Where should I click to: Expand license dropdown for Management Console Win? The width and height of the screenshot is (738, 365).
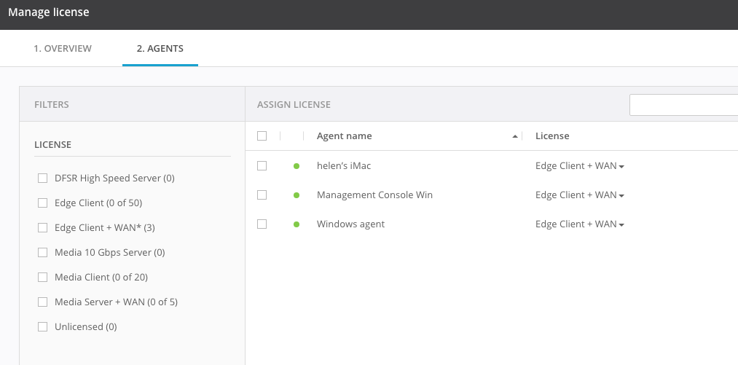point(580,195)
